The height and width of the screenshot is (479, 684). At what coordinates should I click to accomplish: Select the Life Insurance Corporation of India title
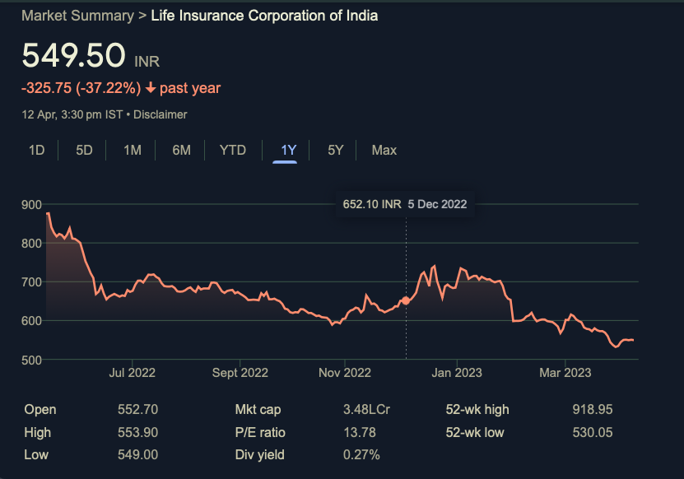tap(264, 16)
